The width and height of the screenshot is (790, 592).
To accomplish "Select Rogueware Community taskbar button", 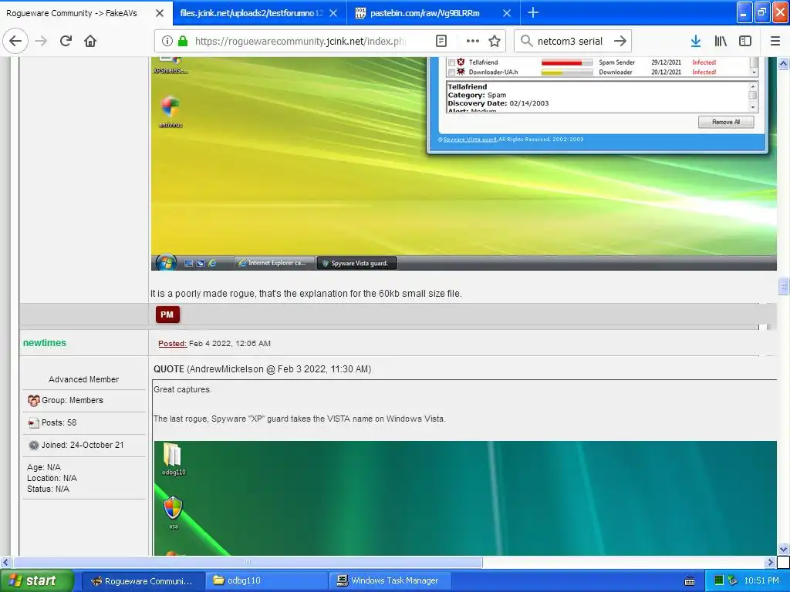I will tap(143, 580).
